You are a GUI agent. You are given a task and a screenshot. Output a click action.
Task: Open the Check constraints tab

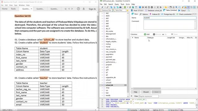click(184, 14)
